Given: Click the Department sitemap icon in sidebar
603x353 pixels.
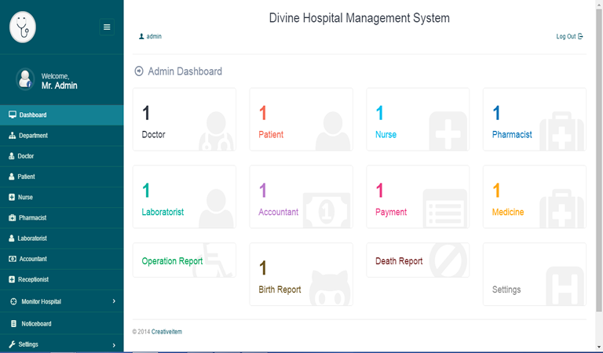Looking at the screenshot, I should pos(12,136).
